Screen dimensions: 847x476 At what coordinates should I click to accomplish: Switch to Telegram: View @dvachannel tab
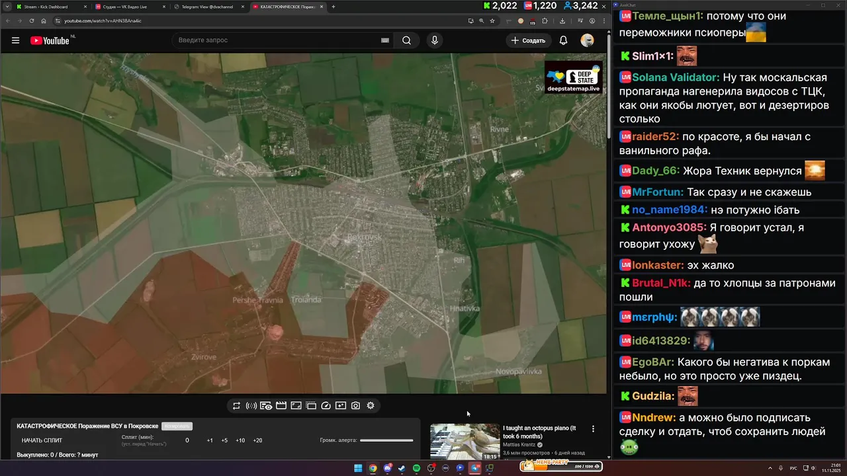coord(209,7)
